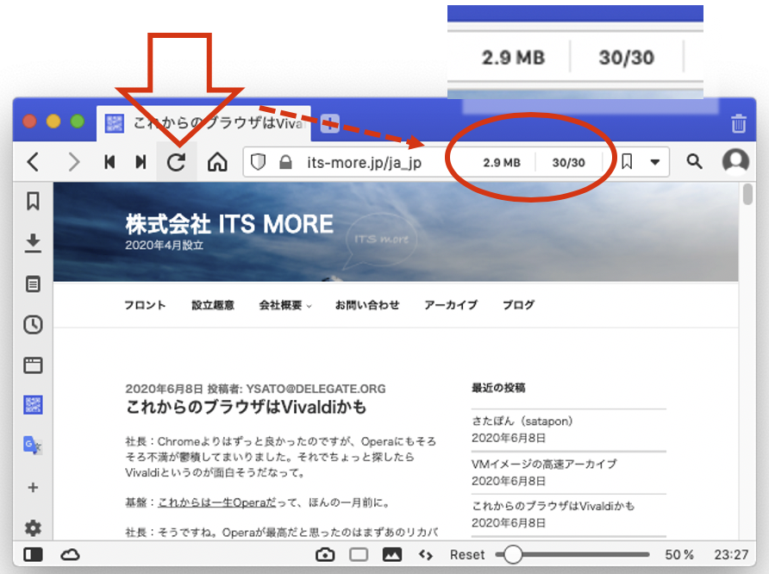Select the これからのブラウザはViva tab

click(207, 123)
